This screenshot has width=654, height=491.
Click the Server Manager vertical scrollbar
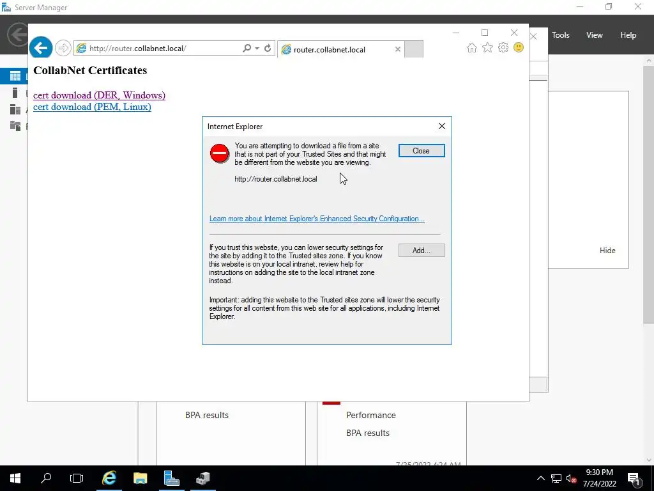tap(649, 194)
